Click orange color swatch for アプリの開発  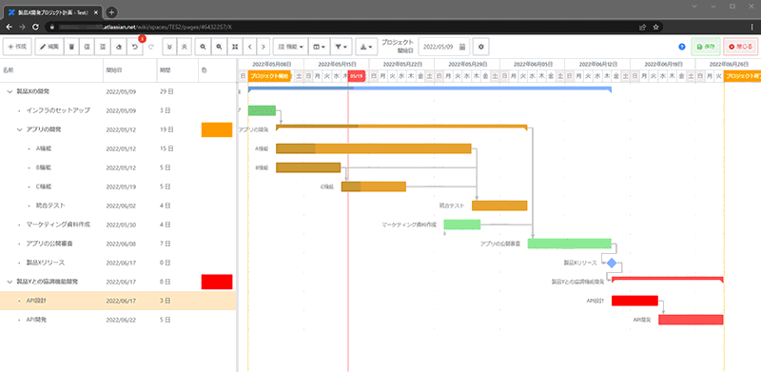point(217,129)
